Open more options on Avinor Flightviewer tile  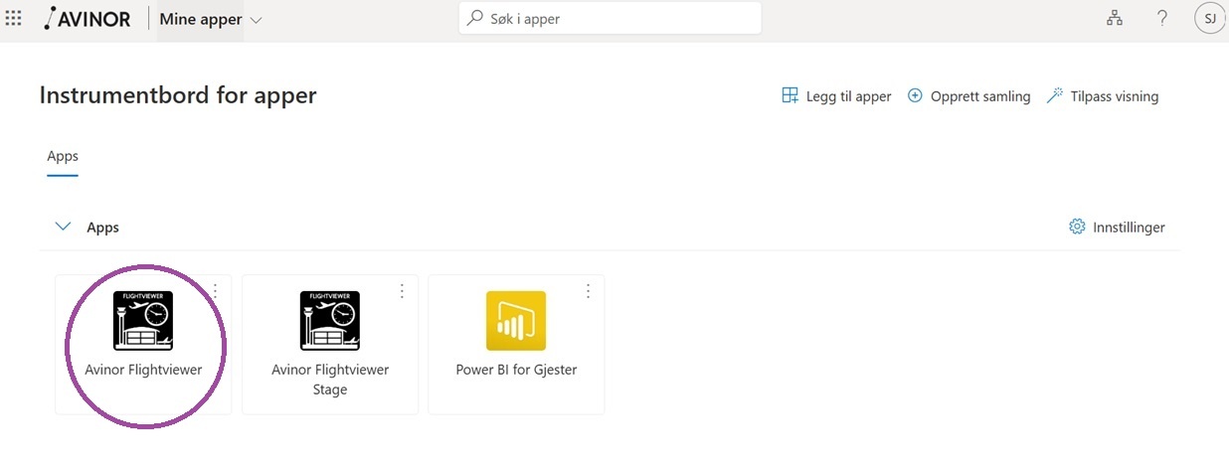216,291
